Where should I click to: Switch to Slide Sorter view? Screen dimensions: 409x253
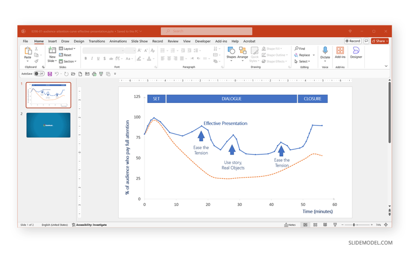315,224
